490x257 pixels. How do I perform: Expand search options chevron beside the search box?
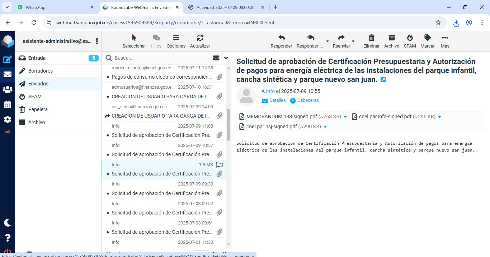(226, 58)
